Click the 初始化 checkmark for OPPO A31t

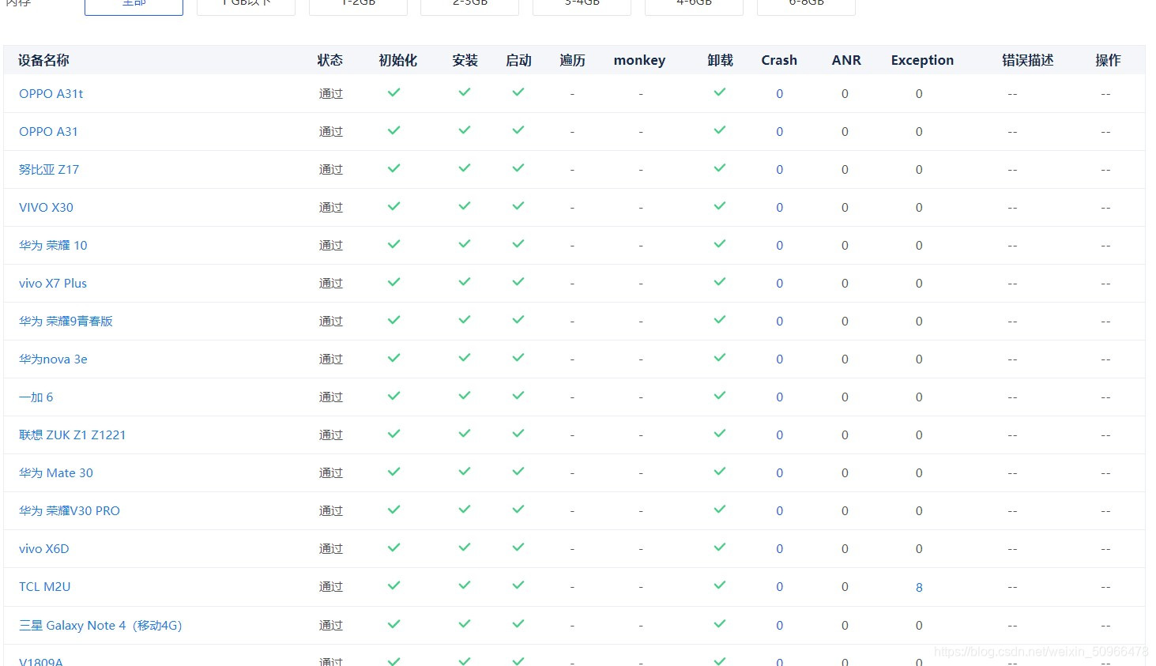tap(393, 92)
